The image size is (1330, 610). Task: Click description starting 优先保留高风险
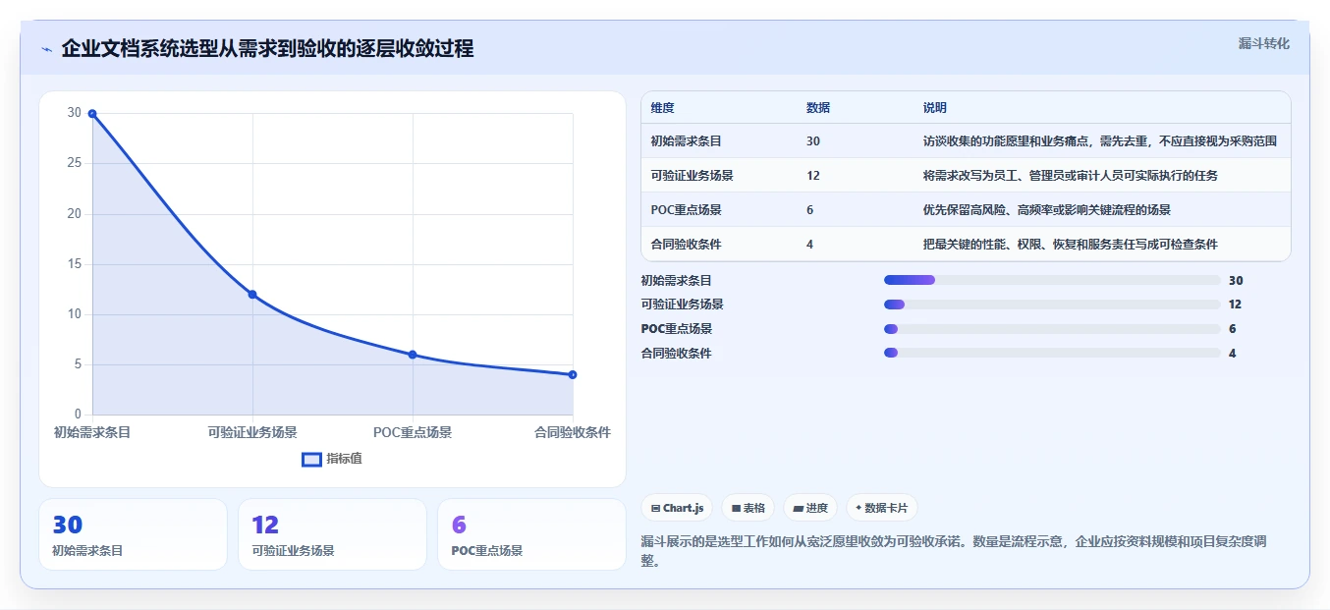[x=1047, y=210]
